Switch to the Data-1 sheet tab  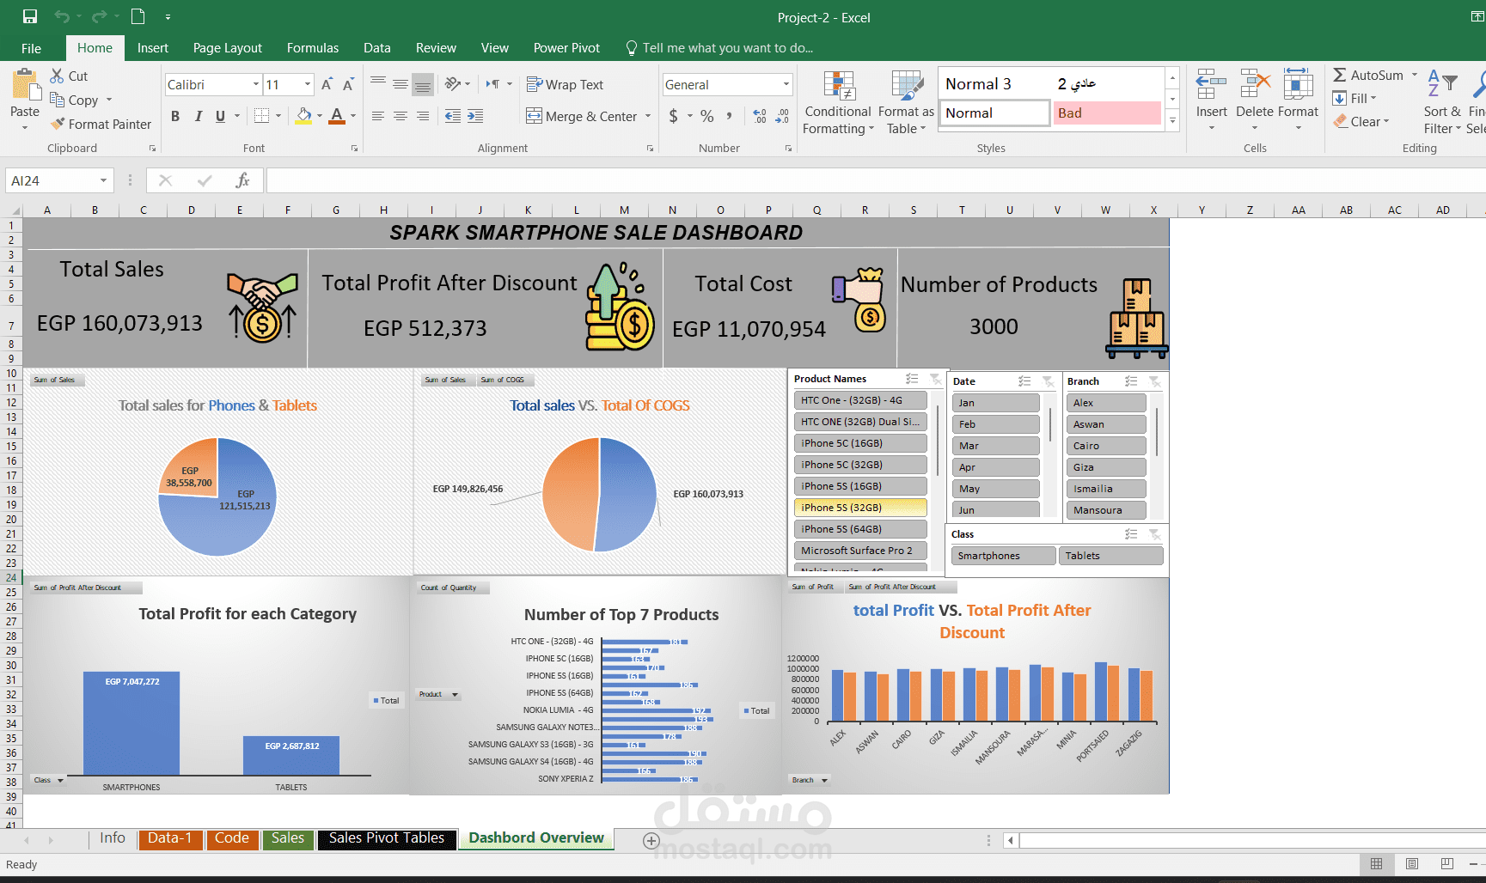click(x=170, y=838)
